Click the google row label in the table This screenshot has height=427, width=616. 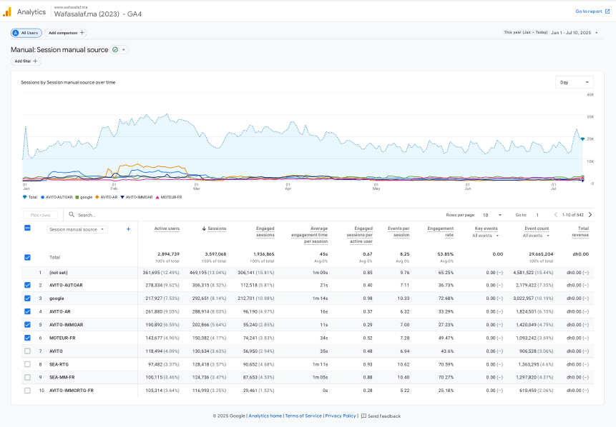click(x=57, y=298)
